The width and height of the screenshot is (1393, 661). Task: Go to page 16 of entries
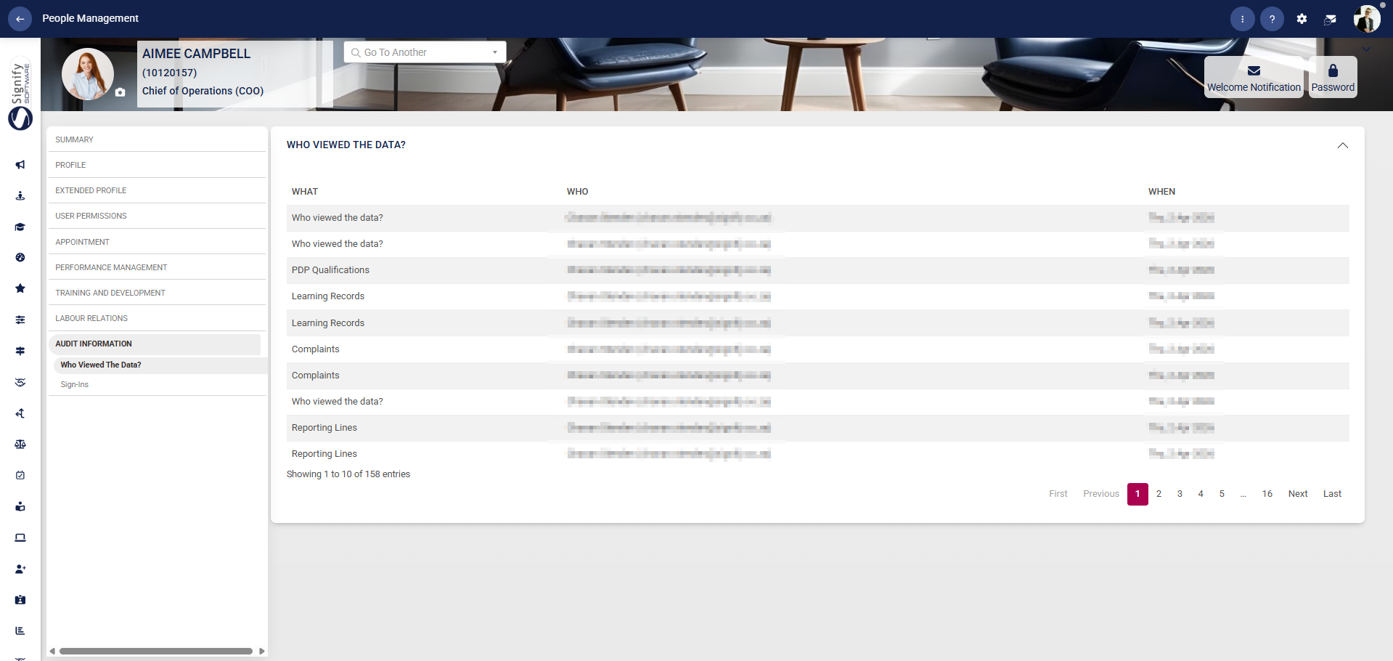1267,493
